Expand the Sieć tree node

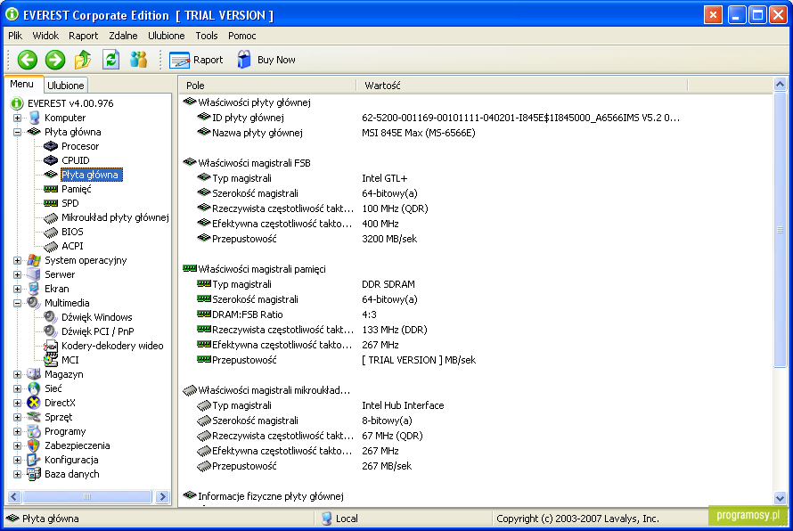coord(17,388)
